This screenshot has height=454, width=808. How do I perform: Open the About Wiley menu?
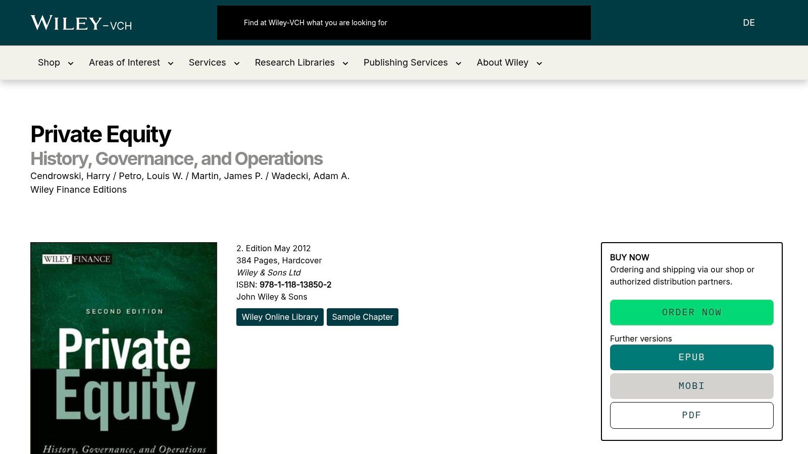pyautogui.click(x=502, y=63)
